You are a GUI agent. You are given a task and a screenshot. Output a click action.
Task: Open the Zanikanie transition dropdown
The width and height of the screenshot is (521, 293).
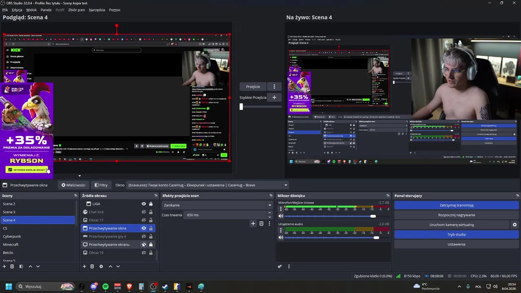click(217, 205)
